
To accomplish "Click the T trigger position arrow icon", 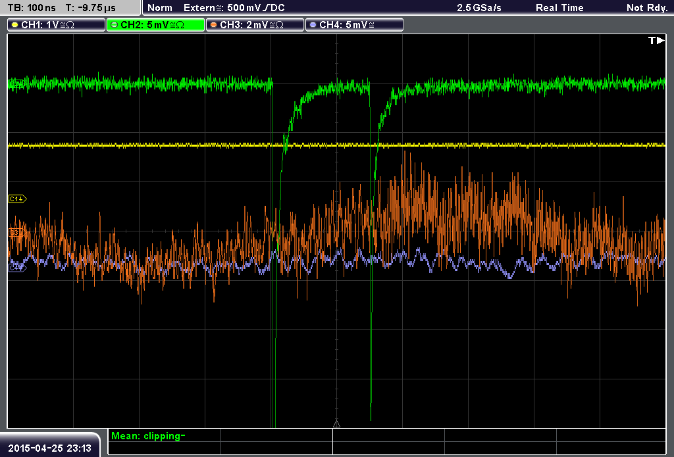I will tap(656, 40).
